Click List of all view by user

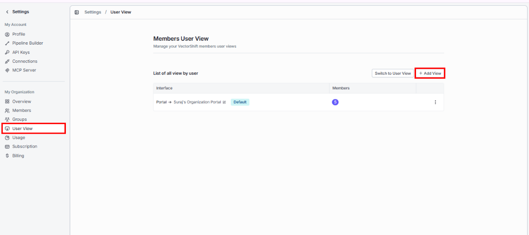tap(176, 73)
